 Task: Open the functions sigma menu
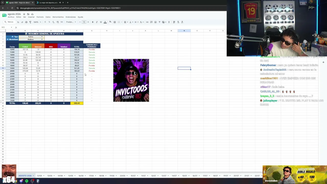tap(169, 22)
